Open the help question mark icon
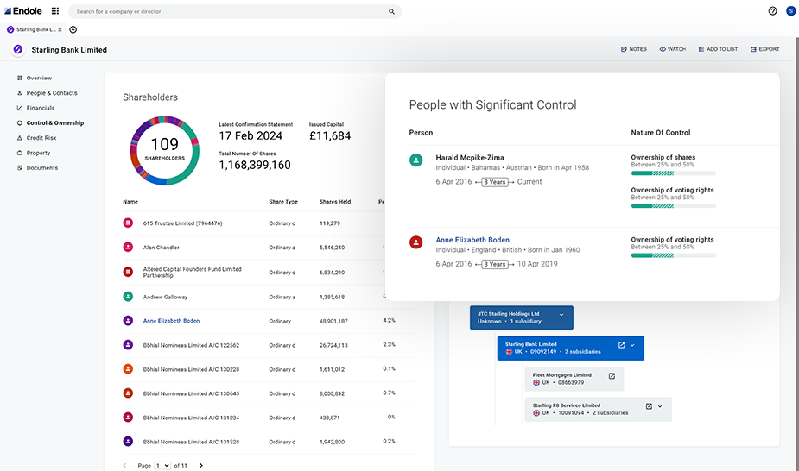 [772, 10]
